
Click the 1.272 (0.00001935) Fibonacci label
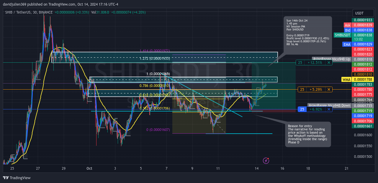[155, 58]
